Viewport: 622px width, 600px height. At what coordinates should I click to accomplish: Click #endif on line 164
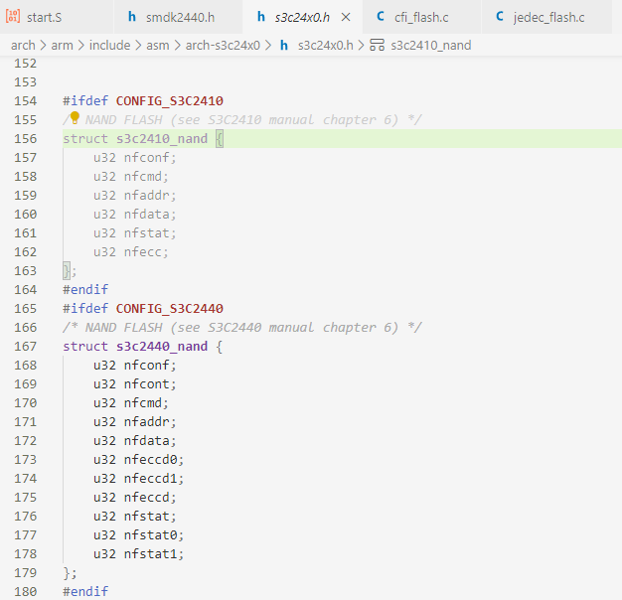(x=85, y=289)
